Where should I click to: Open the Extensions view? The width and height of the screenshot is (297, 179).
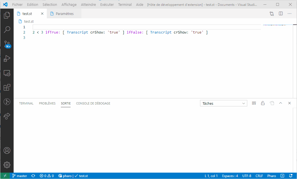(7, 87)
